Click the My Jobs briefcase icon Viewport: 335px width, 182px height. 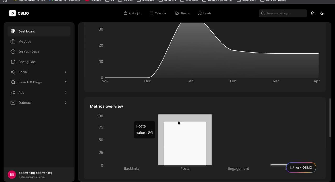[13, 41]
